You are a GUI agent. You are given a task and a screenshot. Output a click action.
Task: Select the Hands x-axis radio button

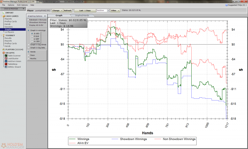pos(28,52)
